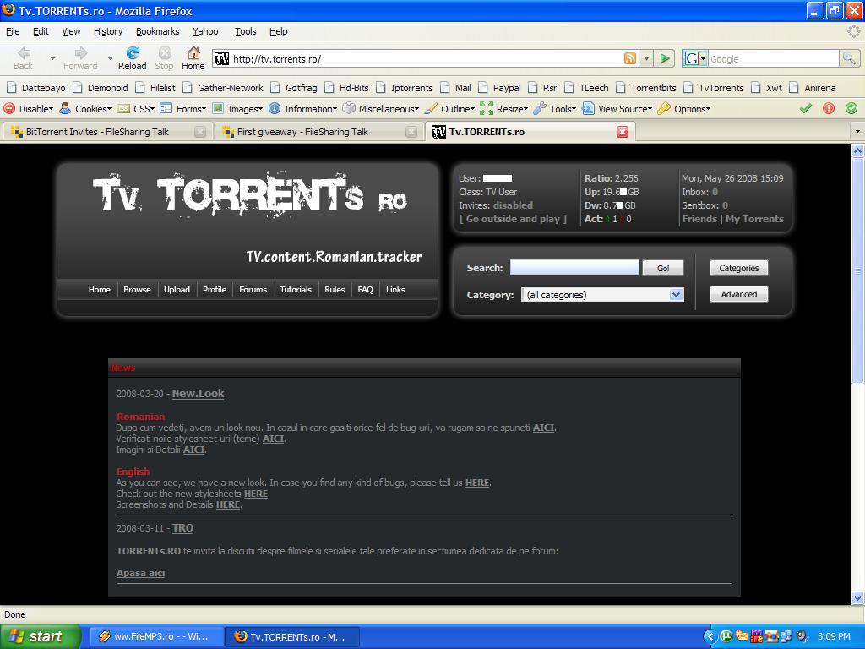Open the address bar history dropdown arrow
This screenshot has height=649, width=865.
646,58
